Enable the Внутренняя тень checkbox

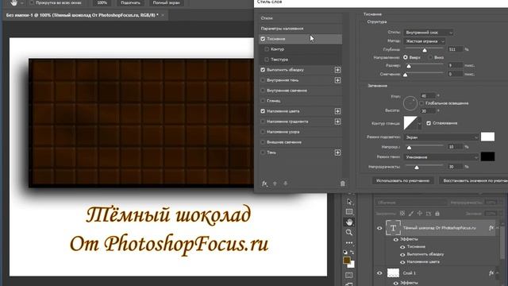[x=263, y=80]
